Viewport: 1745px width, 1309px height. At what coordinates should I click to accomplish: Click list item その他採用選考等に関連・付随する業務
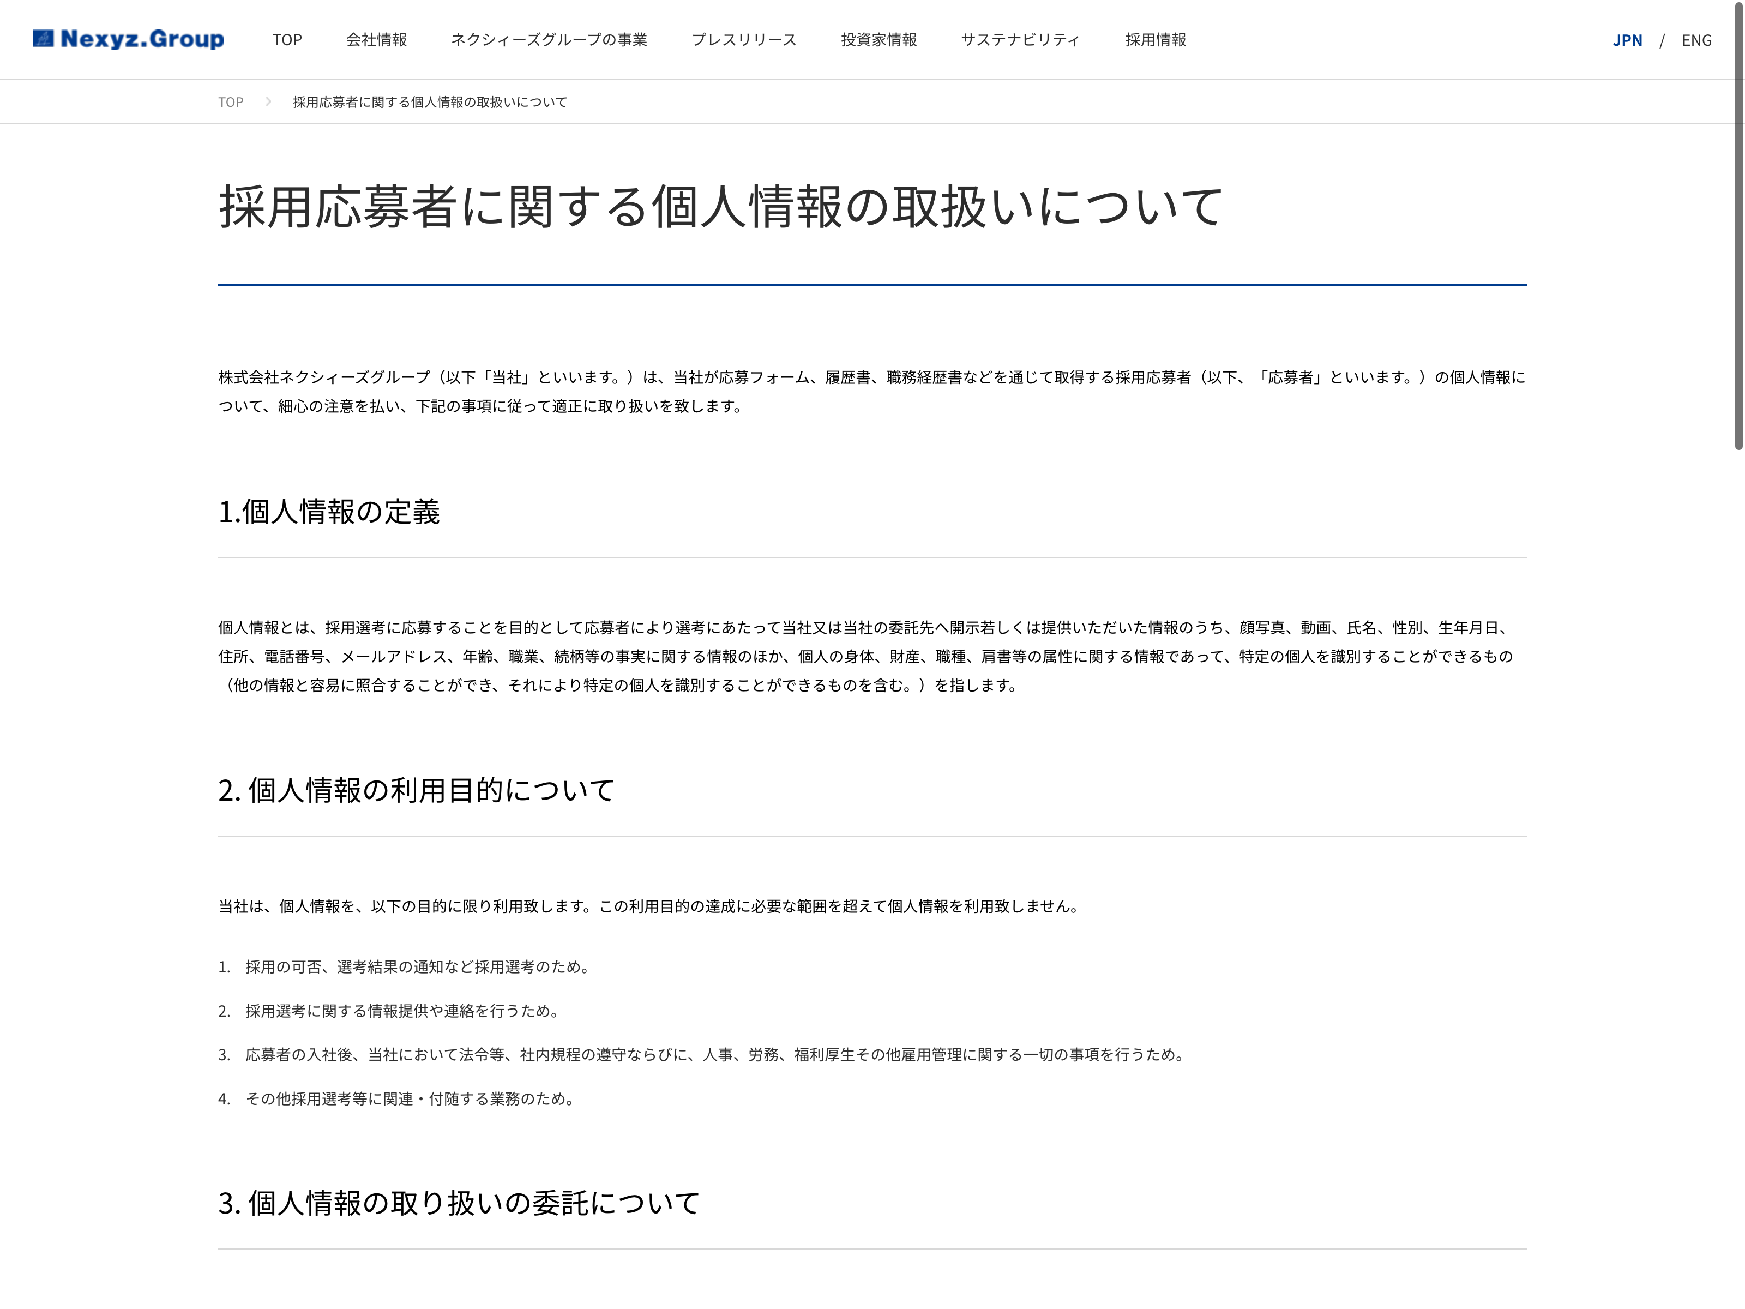pos(408,1098)
